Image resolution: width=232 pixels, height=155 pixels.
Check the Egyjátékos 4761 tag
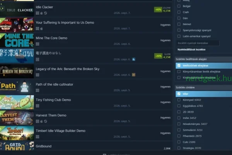[x=179, y=106]
